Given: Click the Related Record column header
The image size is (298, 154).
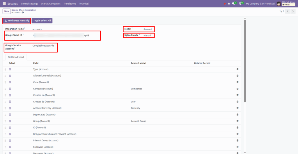Looking at the screenshot, I should [202, 63].
